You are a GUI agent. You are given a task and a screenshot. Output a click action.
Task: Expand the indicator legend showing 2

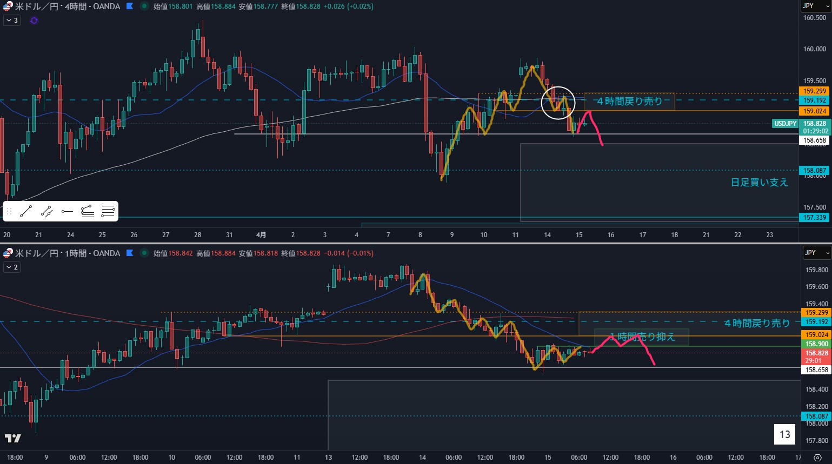[x=11, y=267]
